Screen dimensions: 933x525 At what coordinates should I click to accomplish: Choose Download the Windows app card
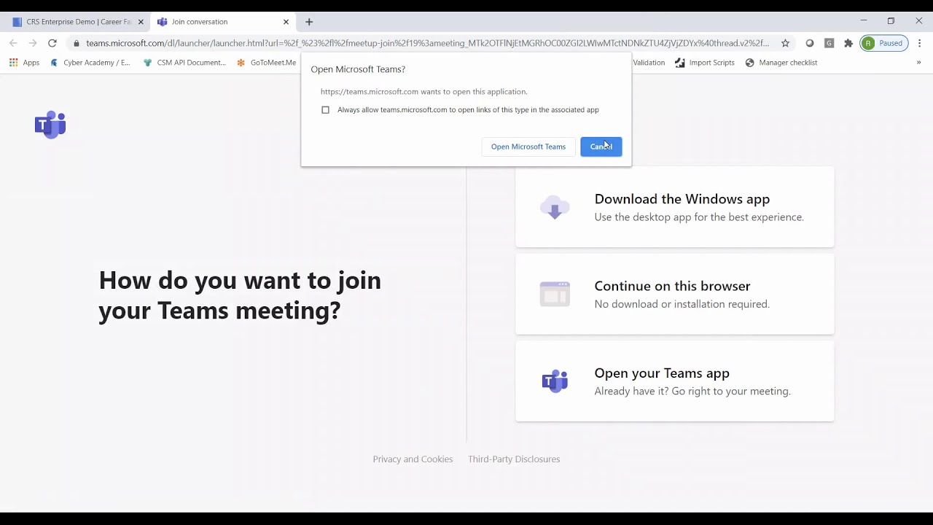click(x=675, y=207)
